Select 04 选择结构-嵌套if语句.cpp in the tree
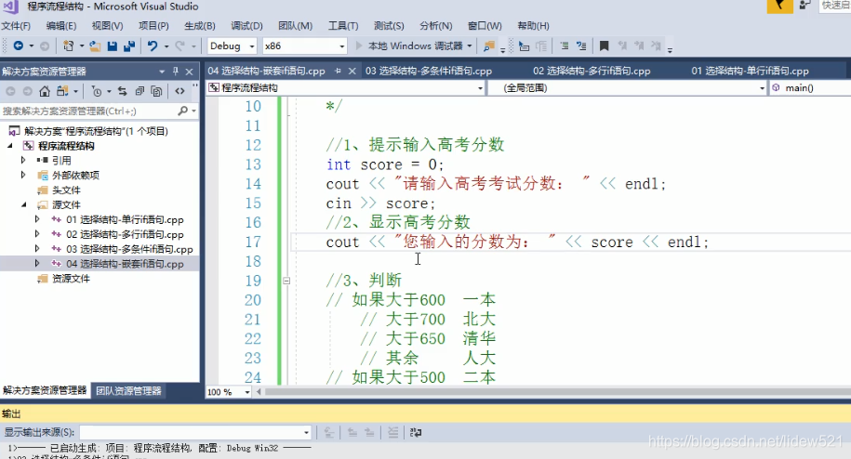Image resolution: width=851 pixels, height=459 pixels. click(125, 263)
